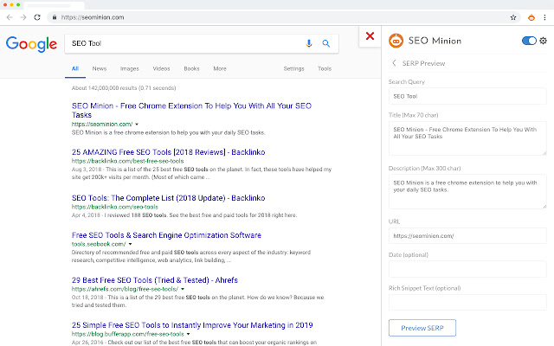Screen dimensions: 554x346
Task: Switch to the News search tab
Action: [x=100, y=68]
